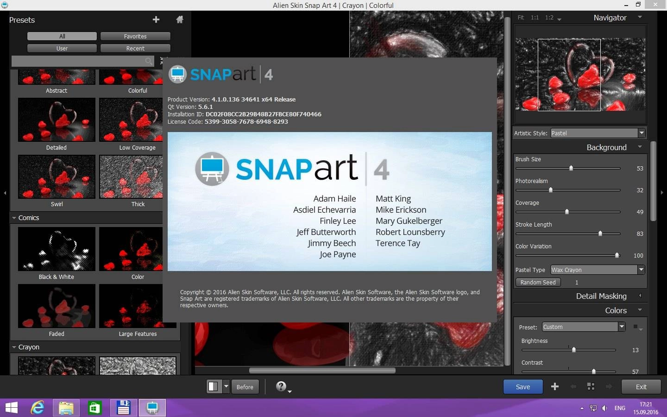Open the Colors Preset Custom dropdown
Image resolution: width=667 pixels, height=417 pixels.
(x=584, y=327)
